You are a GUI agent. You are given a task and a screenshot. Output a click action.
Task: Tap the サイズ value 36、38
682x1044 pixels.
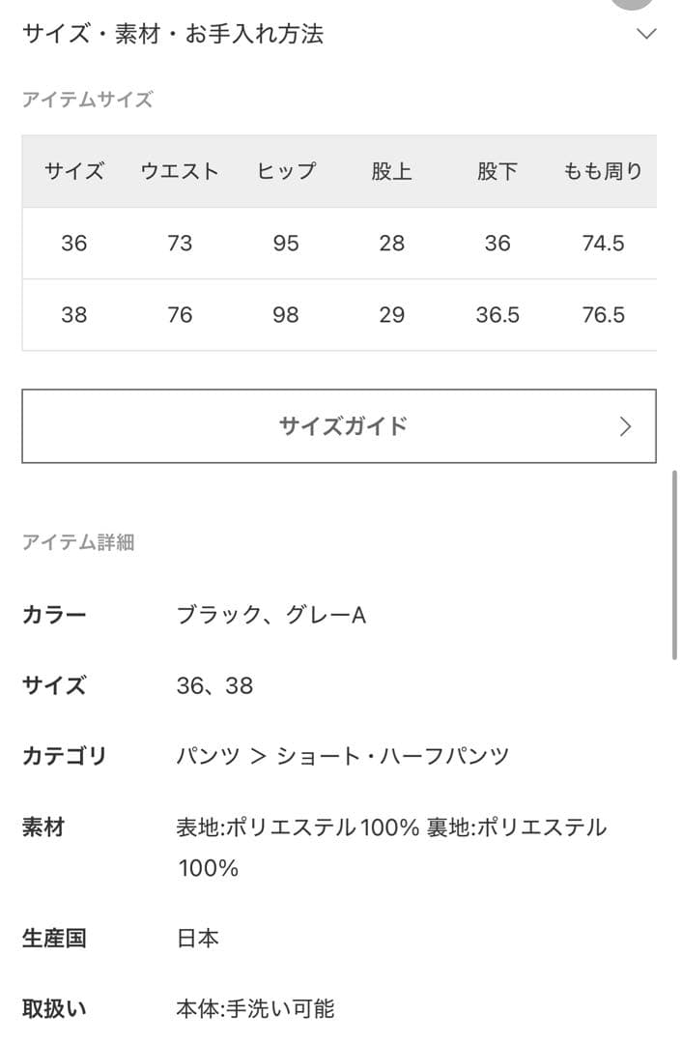point(216,686)
